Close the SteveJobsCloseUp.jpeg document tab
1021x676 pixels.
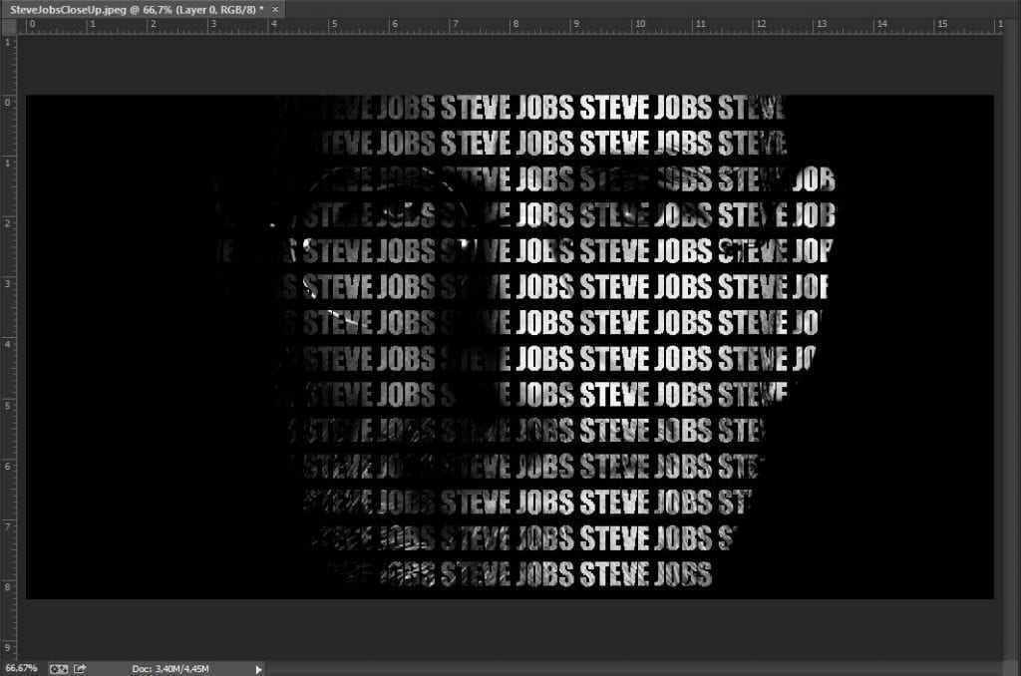pyautogui.click(x=275, y=9)
